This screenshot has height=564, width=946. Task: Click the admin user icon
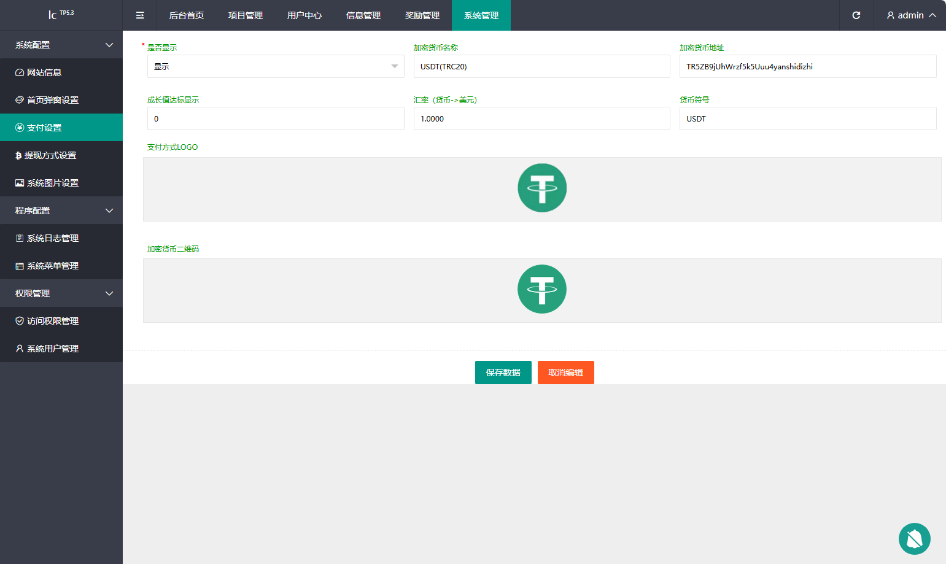891,15
